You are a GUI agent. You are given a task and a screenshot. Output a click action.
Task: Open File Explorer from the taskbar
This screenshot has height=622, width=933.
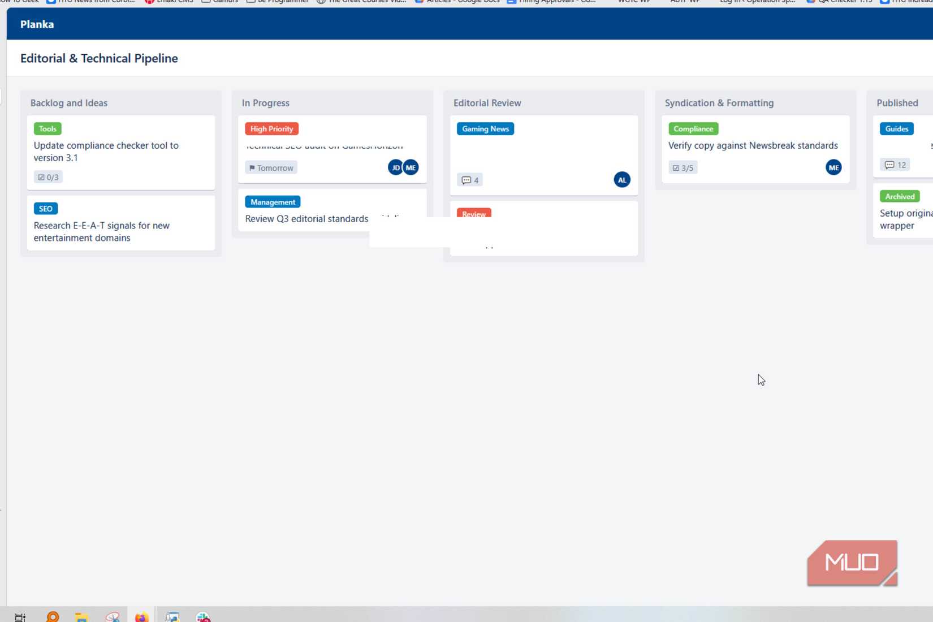(x=82, y=616)
